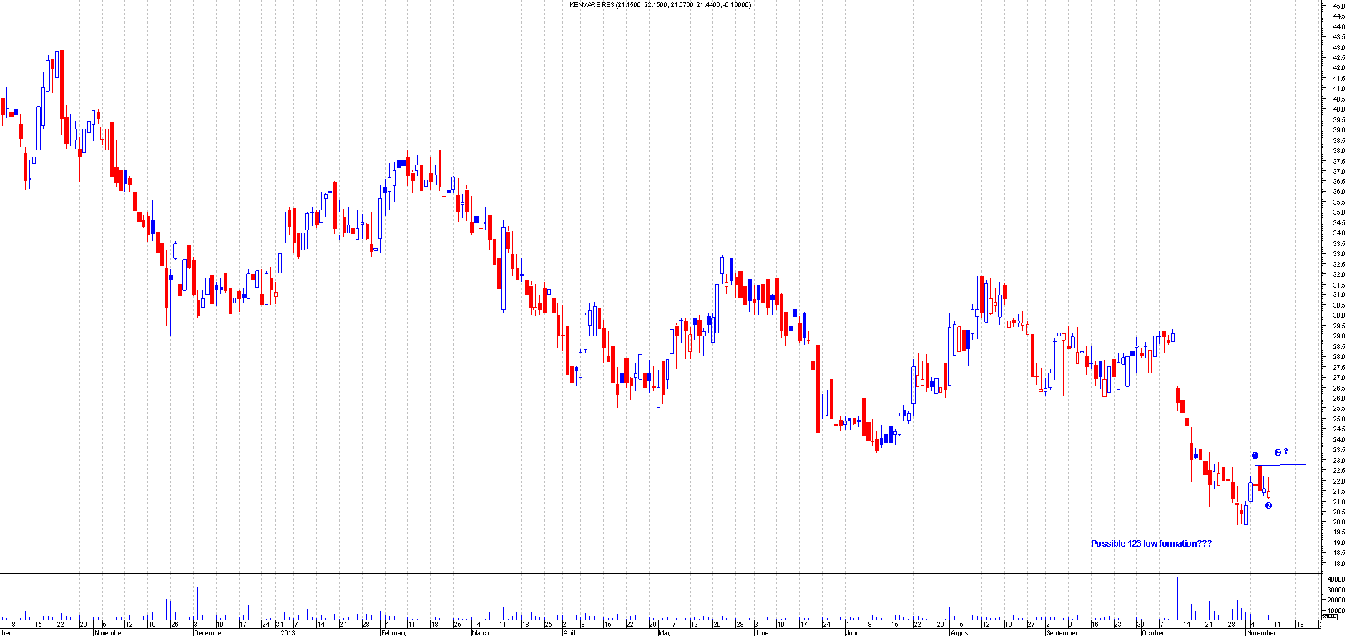The height and width of the screenshot is (636, 1347).
Task: Click the circled number 3 annotation marker
Action: (1278, 452)
